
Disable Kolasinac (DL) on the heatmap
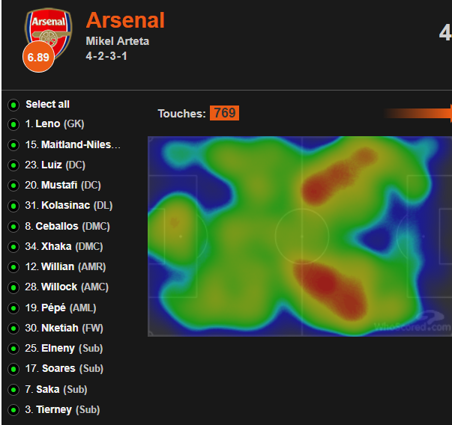click(x=13, y=206)
